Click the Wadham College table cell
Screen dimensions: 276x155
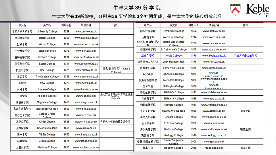(47, 148)
